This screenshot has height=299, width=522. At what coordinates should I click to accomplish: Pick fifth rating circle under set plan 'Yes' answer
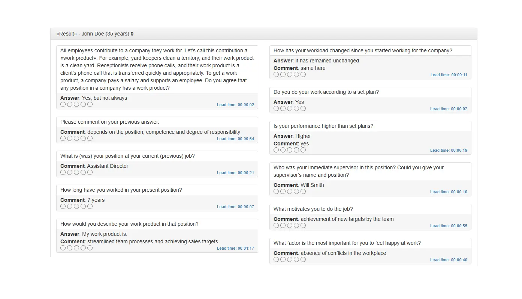[303, 109]
